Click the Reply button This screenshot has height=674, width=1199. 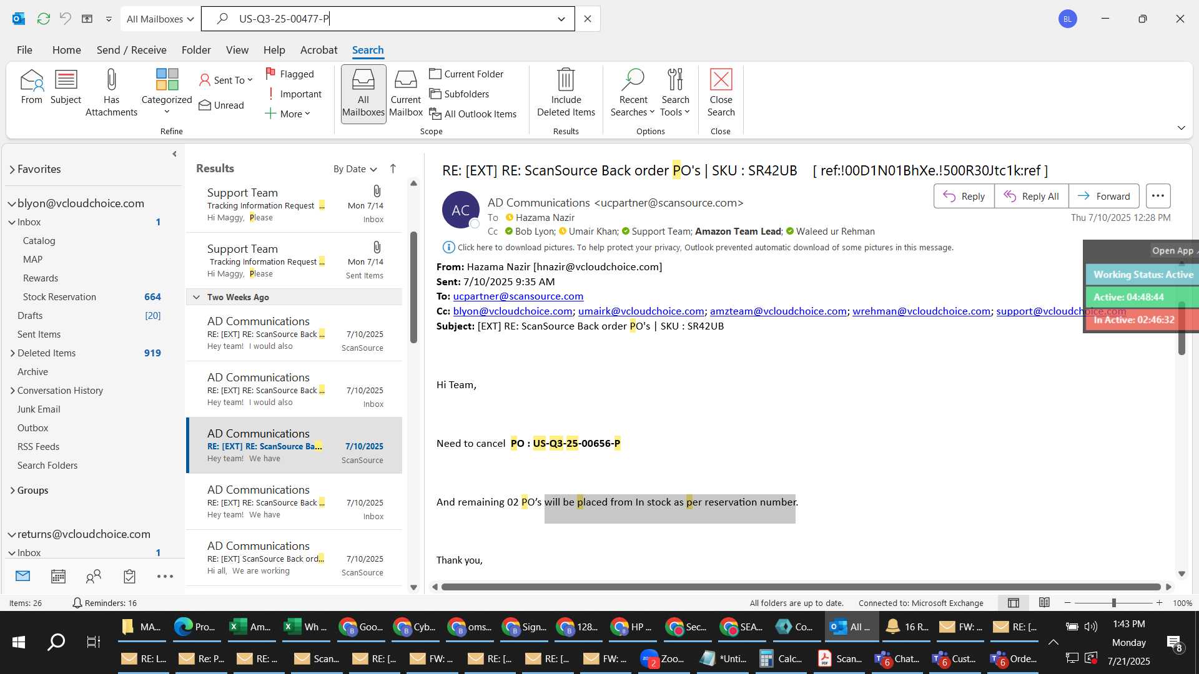[964, 196]
